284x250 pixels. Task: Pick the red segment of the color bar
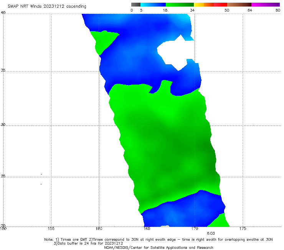point(220,5)
